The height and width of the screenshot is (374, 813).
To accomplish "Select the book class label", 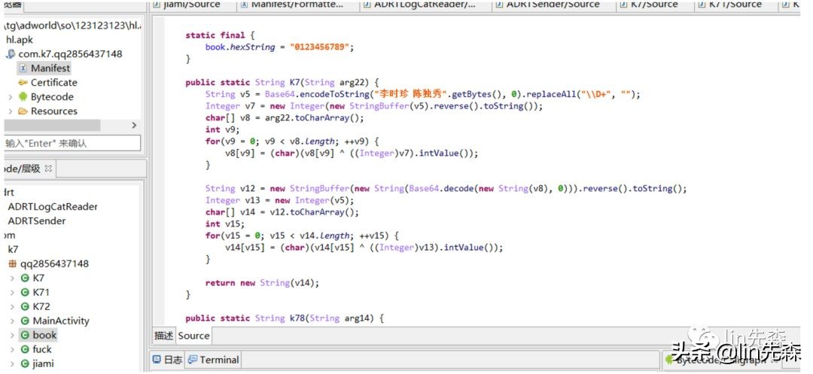I will pyautogui.click(x=44, y=335).
